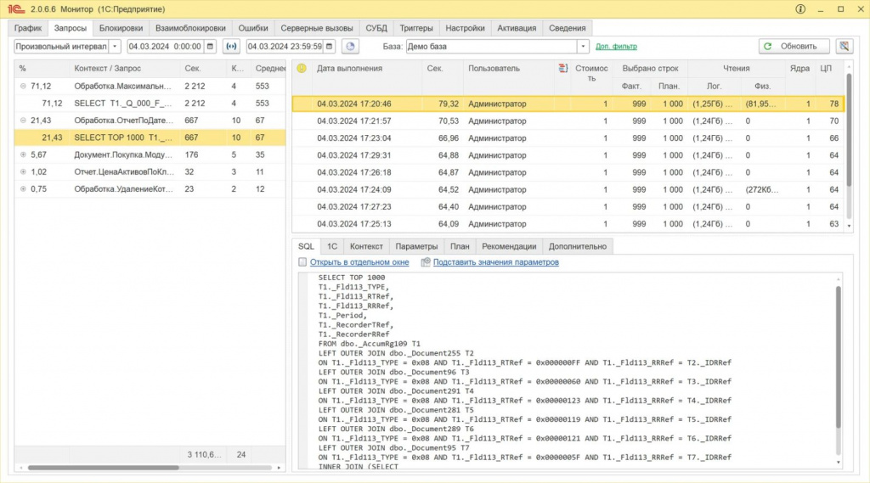Viewport: 870px width, 483px height.
Task: Open the Взаимоблокировки tab
Action: click(190, 28)
